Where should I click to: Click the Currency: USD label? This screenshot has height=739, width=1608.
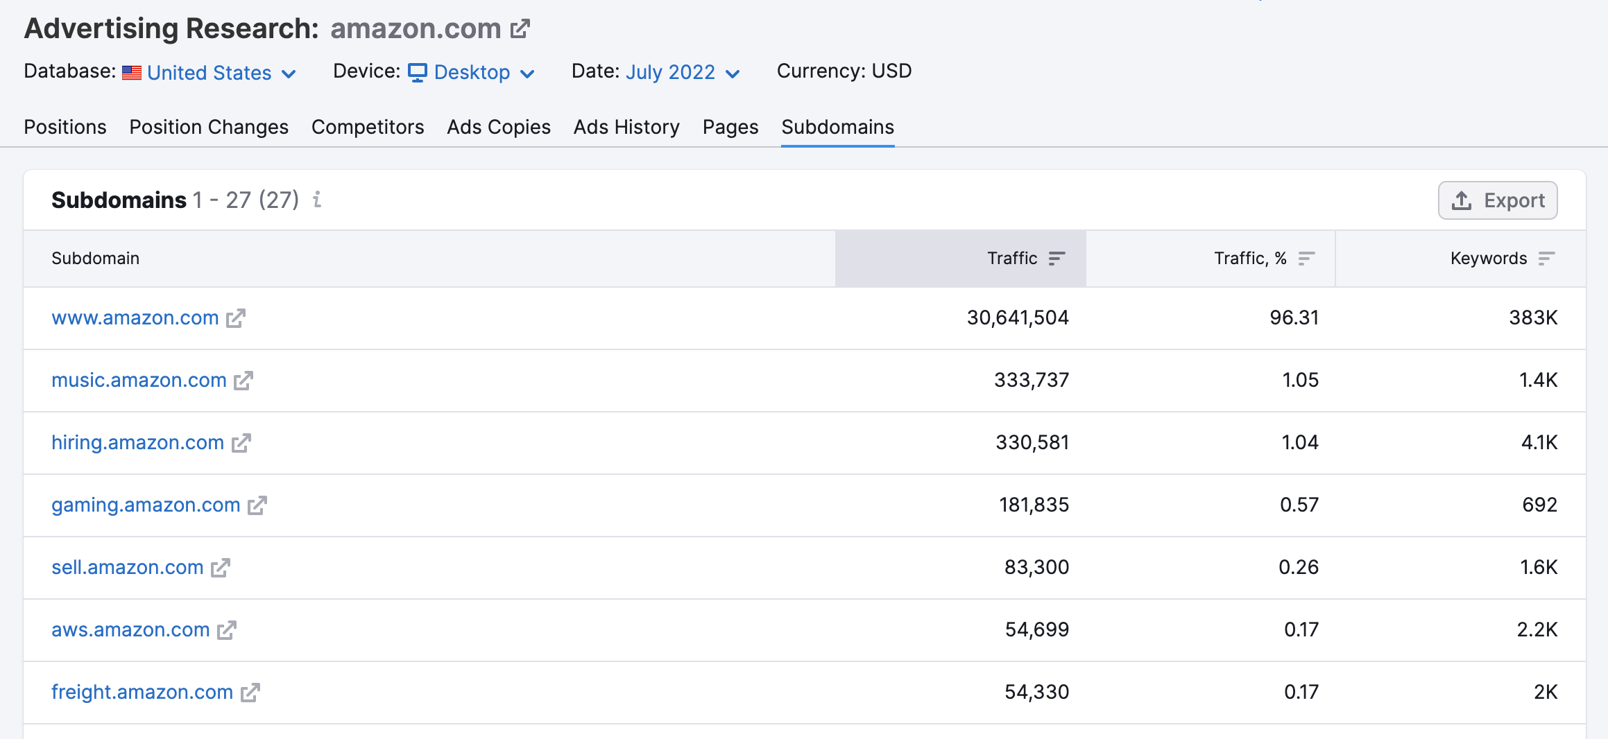click(x=844, y=71)
